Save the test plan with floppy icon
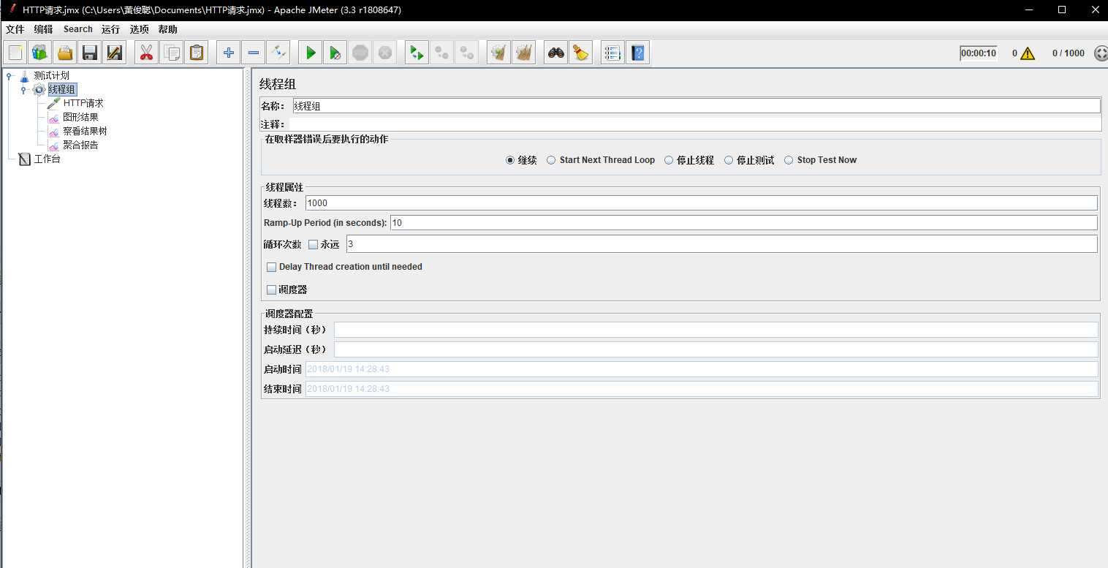Viewport: 1108px width, 568px height. tap(90, 53)
